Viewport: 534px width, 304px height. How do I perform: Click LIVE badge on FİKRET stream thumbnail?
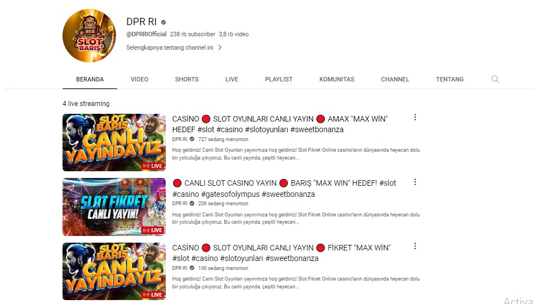[x=153, y=295]
